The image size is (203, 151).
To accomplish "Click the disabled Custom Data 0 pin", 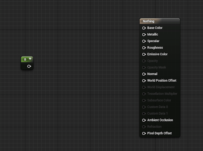I will coord(144,107).
